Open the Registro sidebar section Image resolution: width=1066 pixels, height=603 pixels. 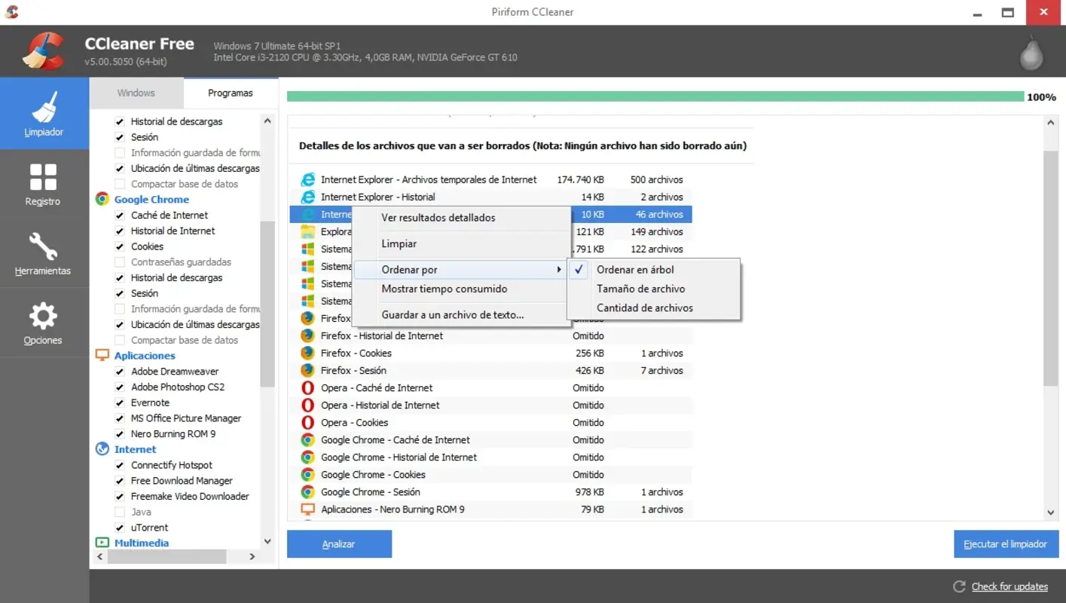[x=43, y=183]
